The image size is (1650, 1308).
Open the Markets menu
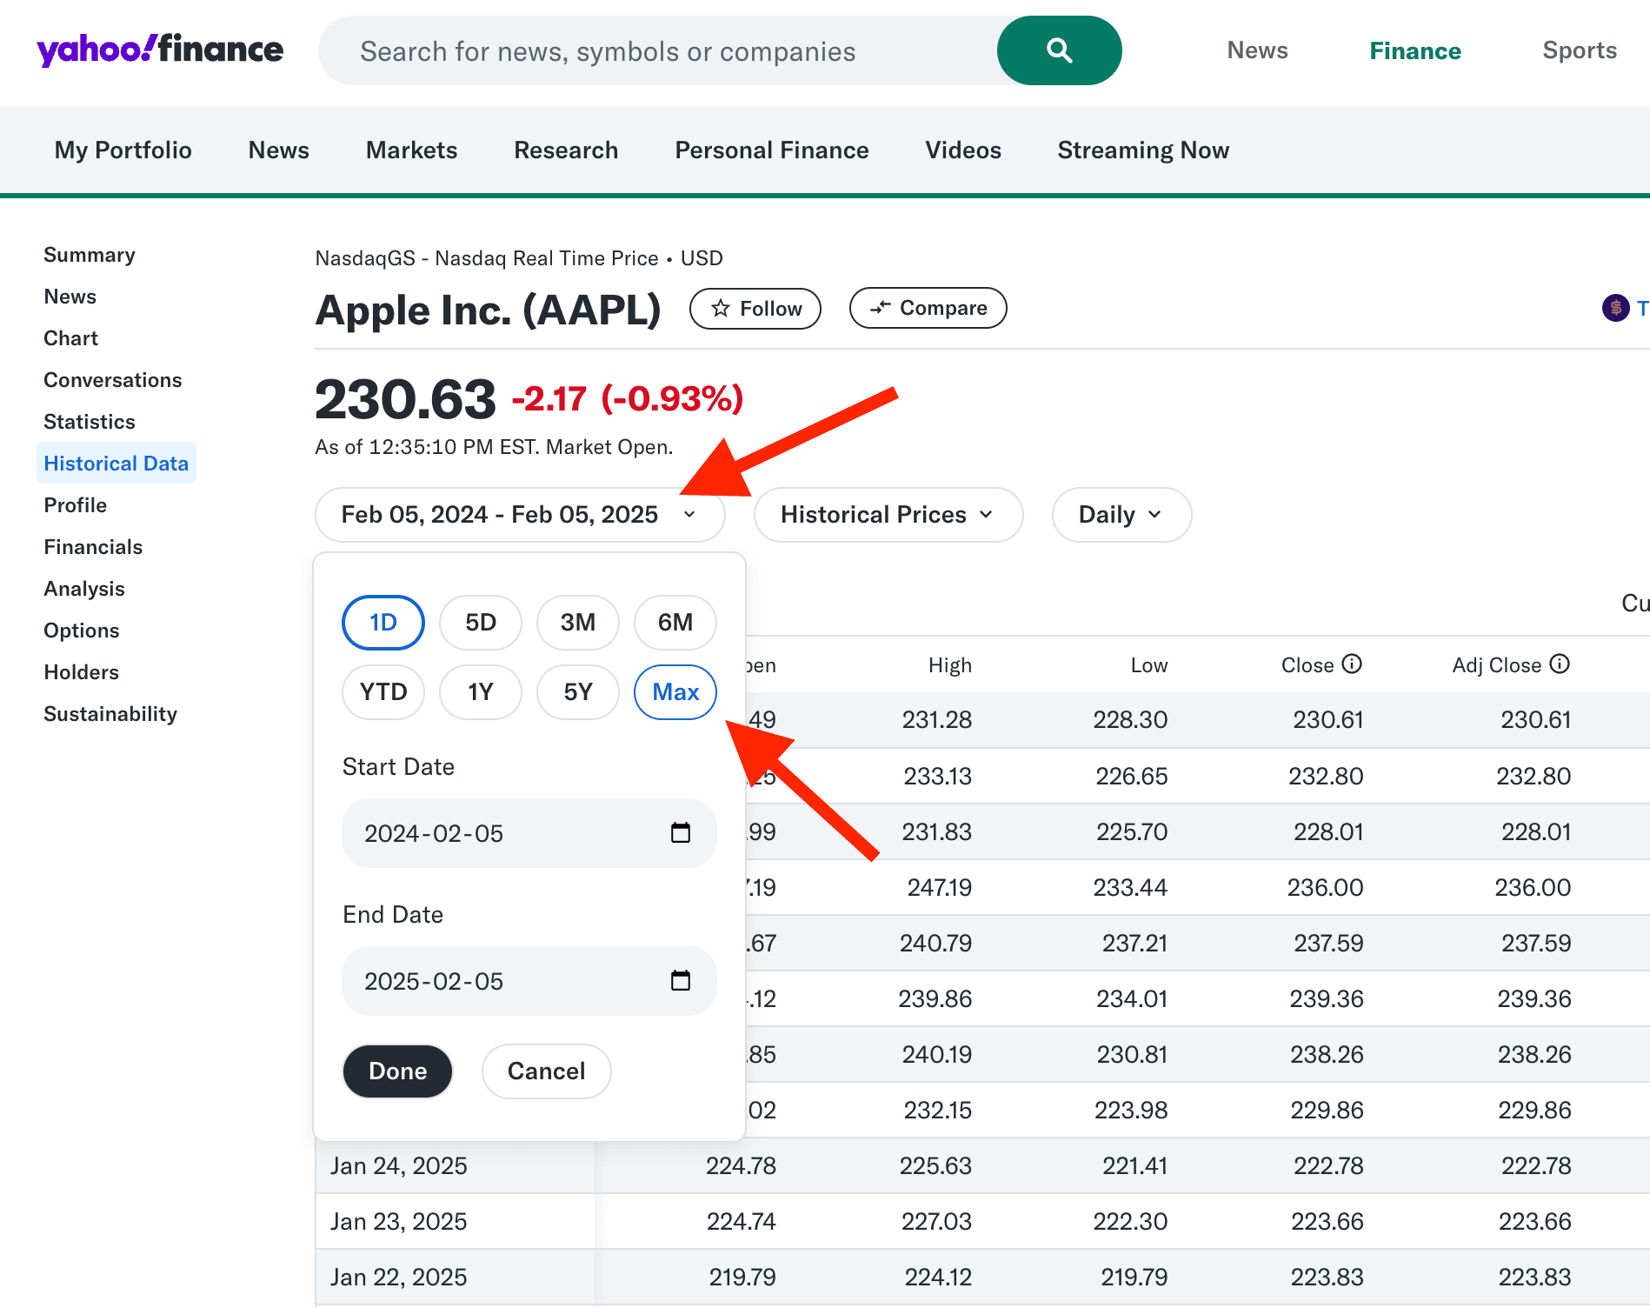coord(412,150)
